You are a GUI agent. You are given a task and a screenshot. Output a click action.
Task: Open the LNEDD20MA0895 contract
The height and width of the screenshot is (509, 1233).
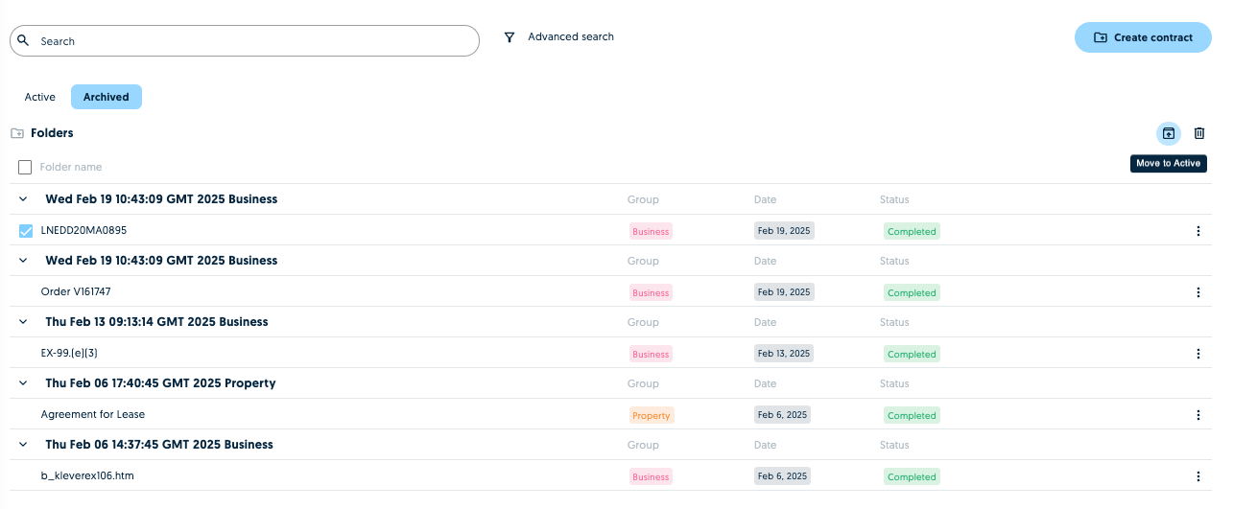tap(83, 230)
